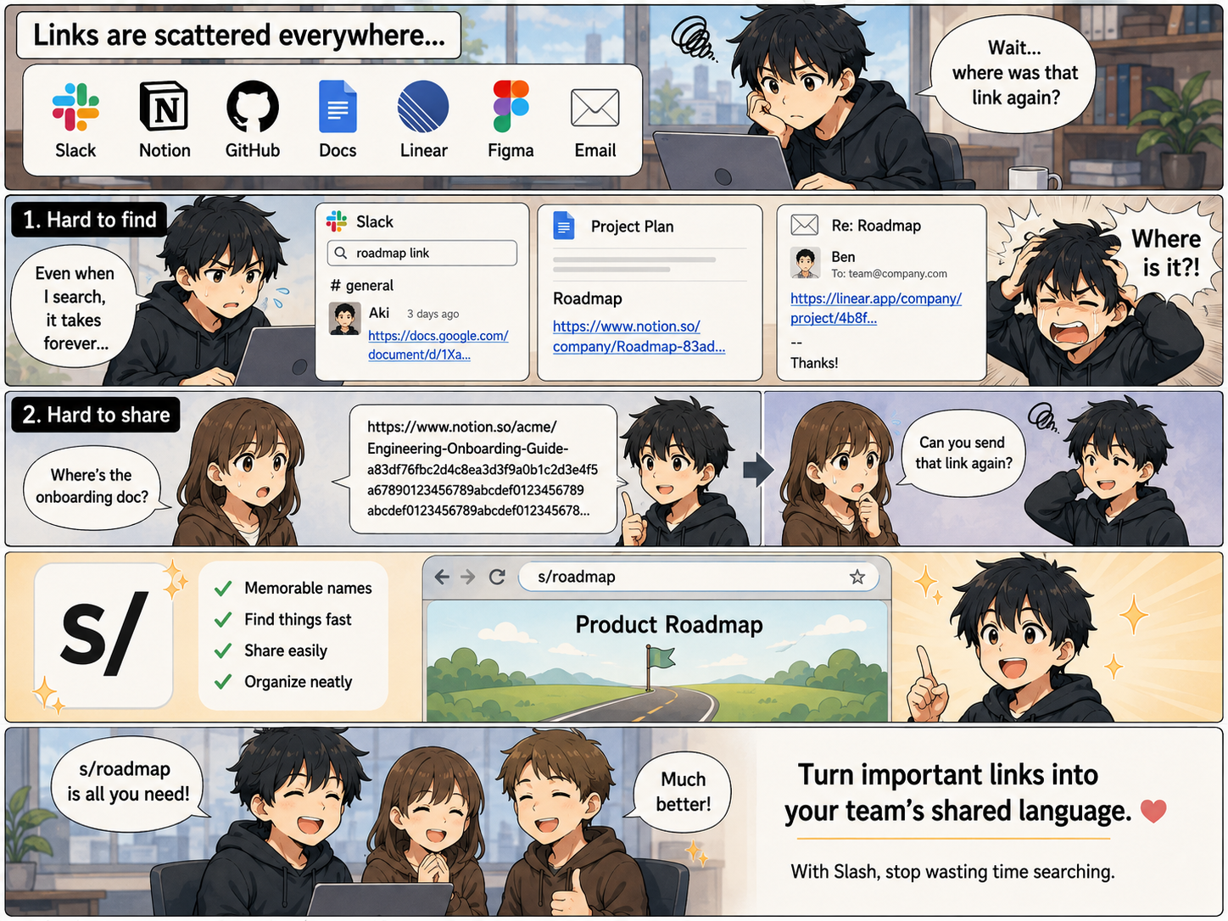Screen dimensions: 1228x921
Task: Click the Links are scattered everywhere... heading
Action: pyautogui.click(x=239, y=35)
